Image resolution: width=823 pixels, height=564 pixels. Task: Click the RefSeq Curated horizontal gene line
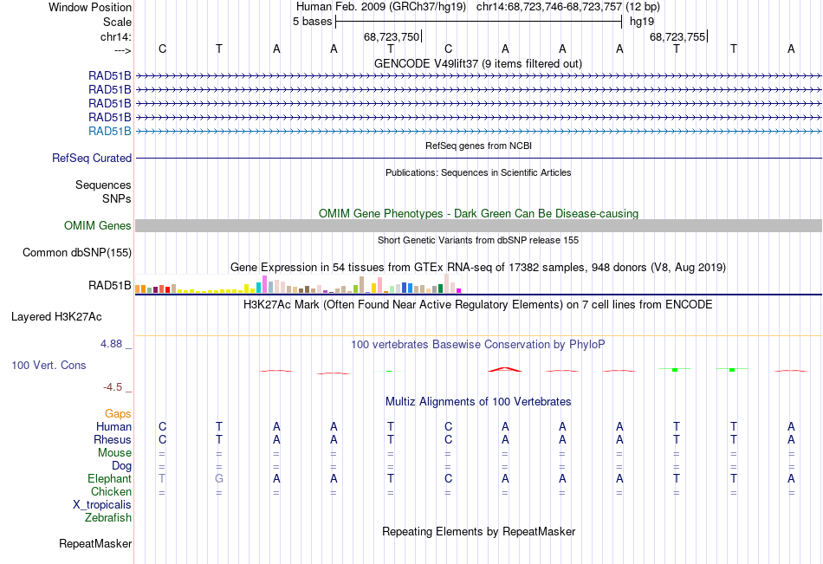[x=478, y=158]
